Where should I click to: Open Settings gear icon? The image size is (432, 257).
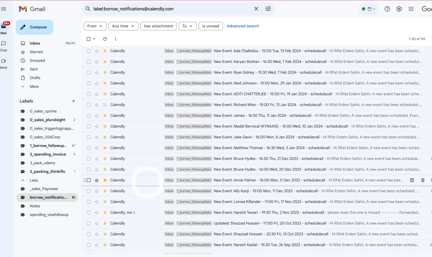tap(399, 9)
